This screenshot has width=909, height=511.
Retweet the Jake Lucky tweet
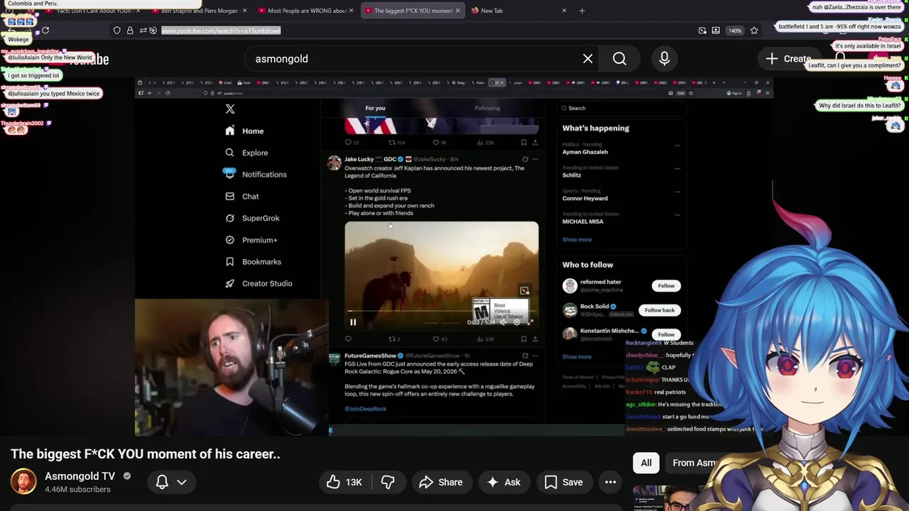(393, 339)
